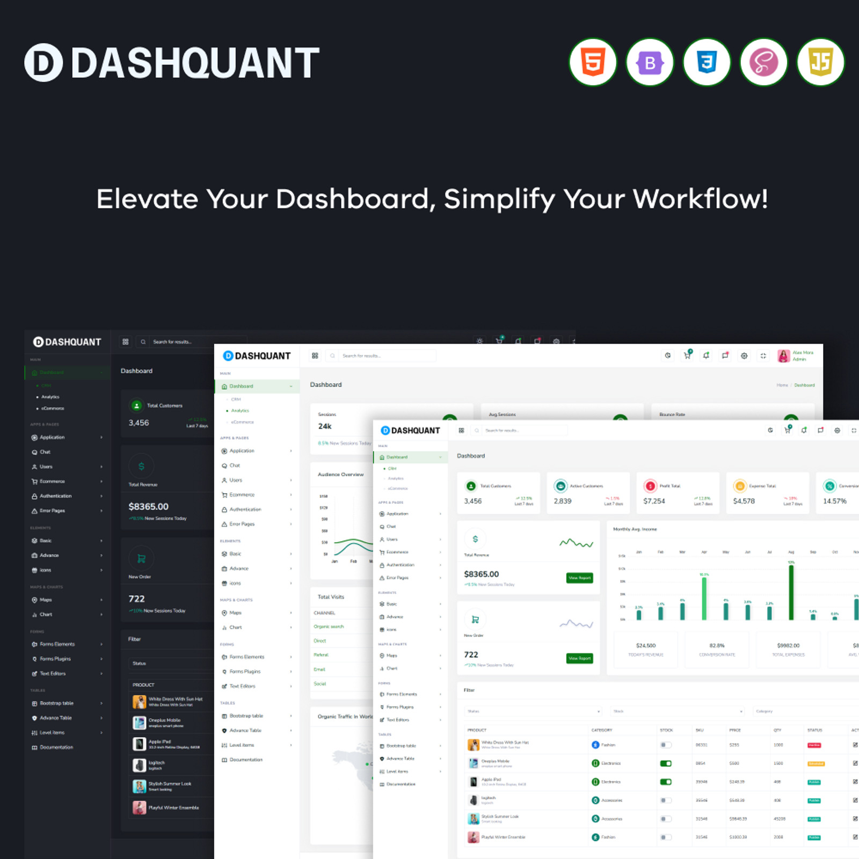Click the apps grid icon in front light dashboard
Image resolution: width=859 pixels, height=859 pixels.
pos(461,430)
